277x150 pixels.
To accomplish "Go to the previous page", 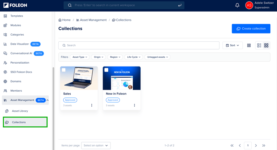I will pos(240,145).
